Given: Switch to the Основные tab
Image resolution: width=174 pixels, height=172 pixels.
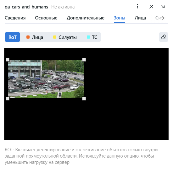Looking at the screenshot, I should pyautogui.click(x=46, y=18).
